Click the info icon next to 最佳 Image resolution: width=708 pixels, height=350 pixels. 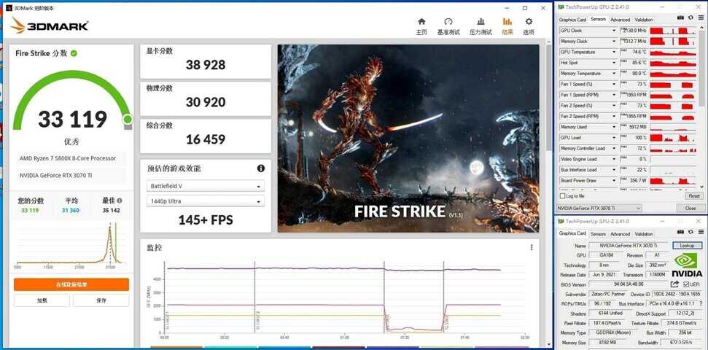[119, 201]
